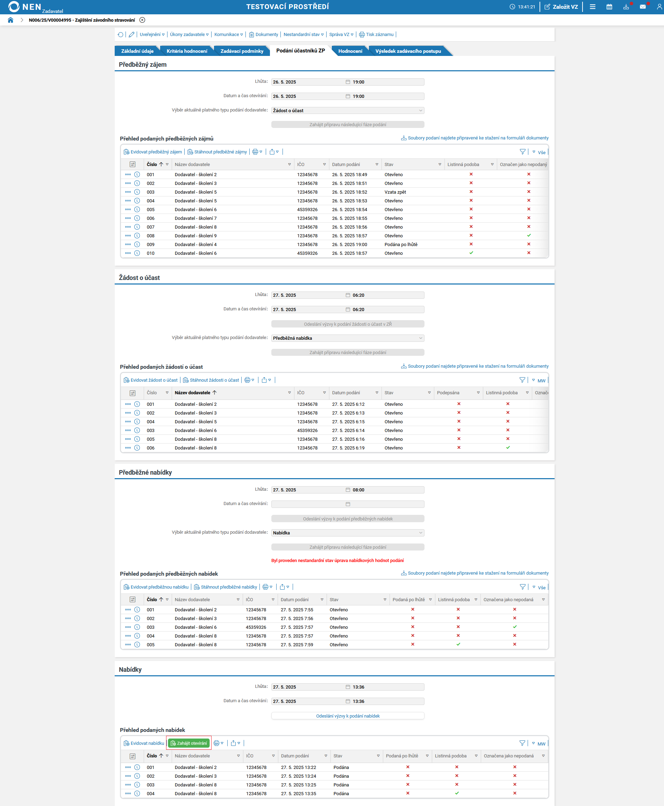664x806 pixels.
Task: Open the Správa VZ menu
Action: pos(341,34)
